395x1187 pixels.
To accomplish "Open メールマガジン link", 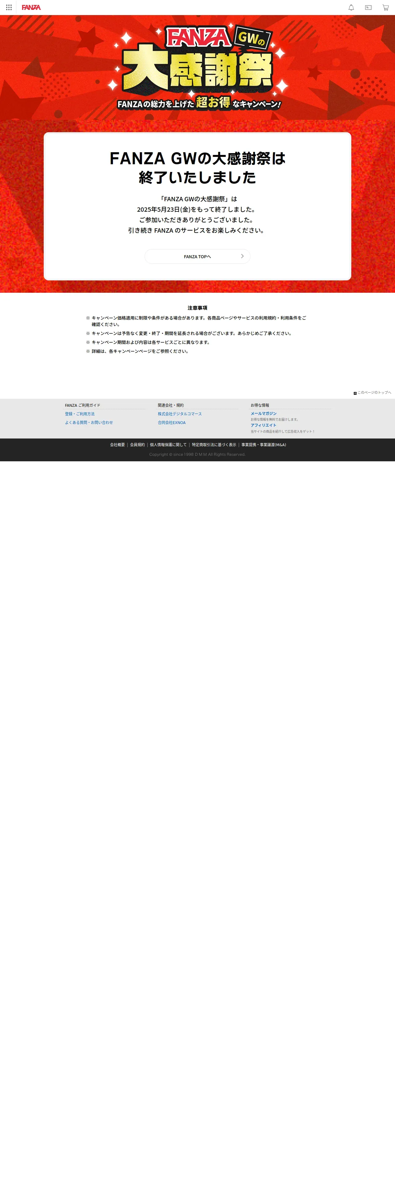I will click(x=263, y=413).
